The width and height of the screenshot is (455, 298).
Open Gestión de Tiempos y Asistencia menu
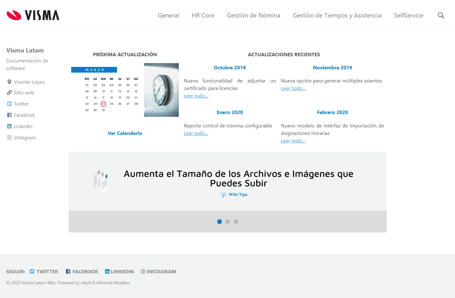click(337, 15)
